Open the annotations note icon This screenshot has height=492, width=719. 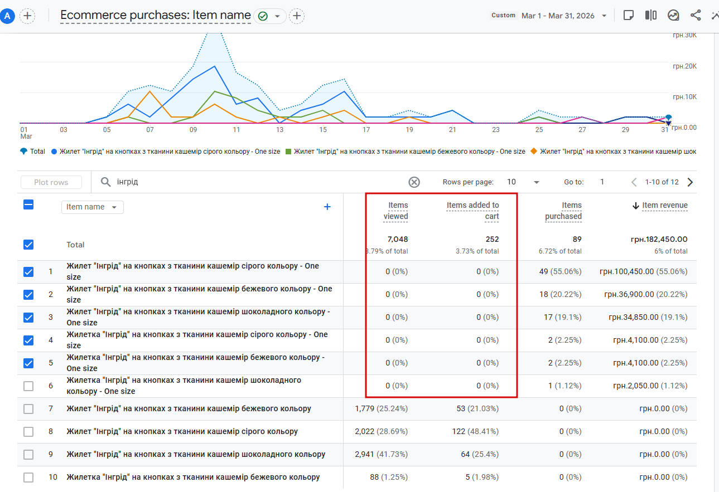[x=628, y=16]
